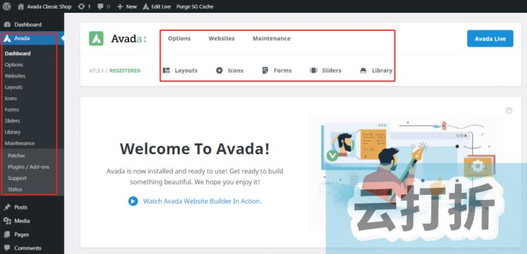Viewport: 527px width, 254px height.
Task: Switch to the Websites tab in the Avada header
Action: 221,39
